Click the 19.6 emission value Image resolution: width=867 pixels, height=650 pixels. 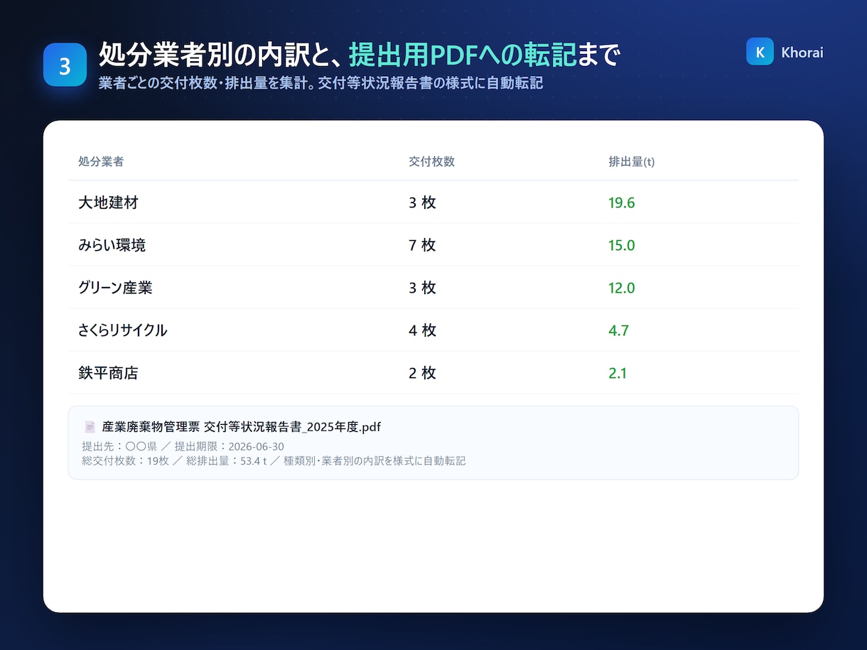click(621, 202)
